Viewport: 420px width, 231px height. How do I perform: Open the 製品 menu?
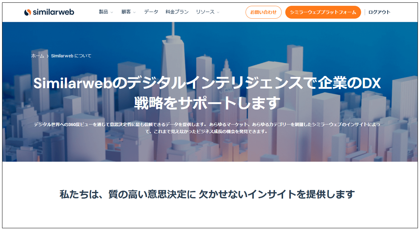[x=103, y=12]
